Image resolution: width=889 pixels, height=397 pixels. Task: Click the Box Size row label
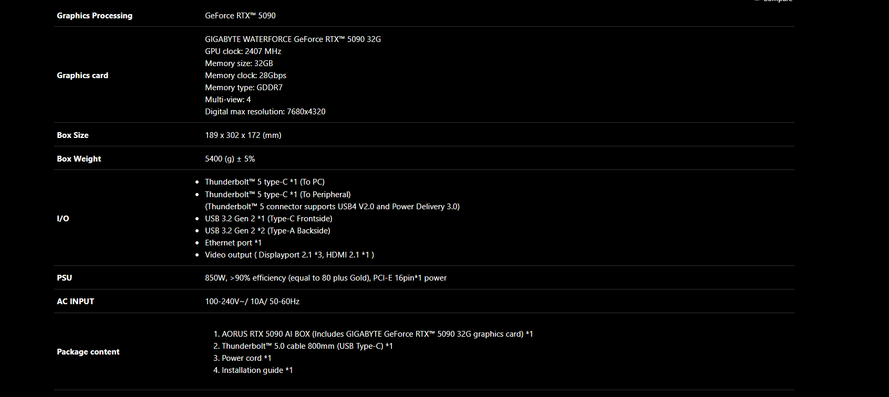(73, 135)
